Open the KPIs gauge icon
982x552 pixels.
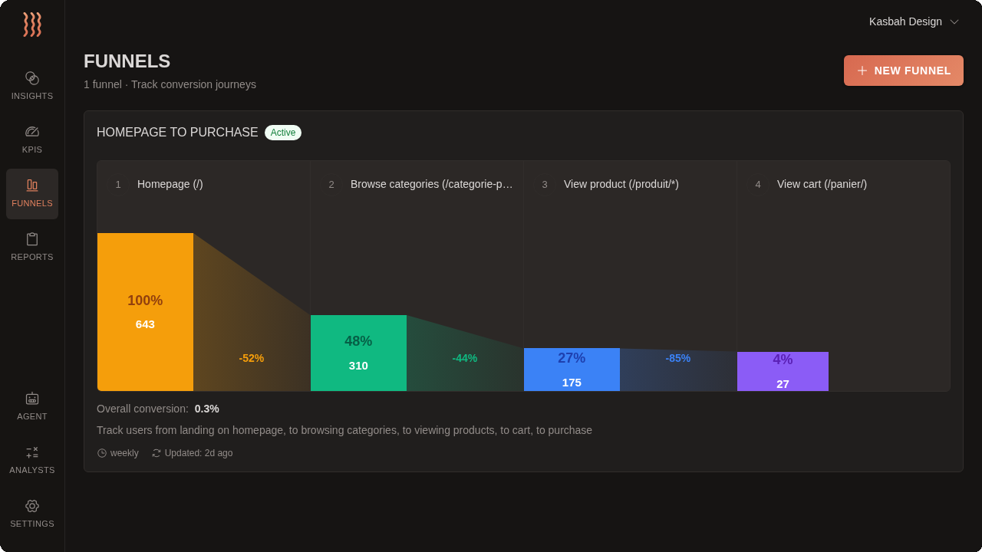32,132
